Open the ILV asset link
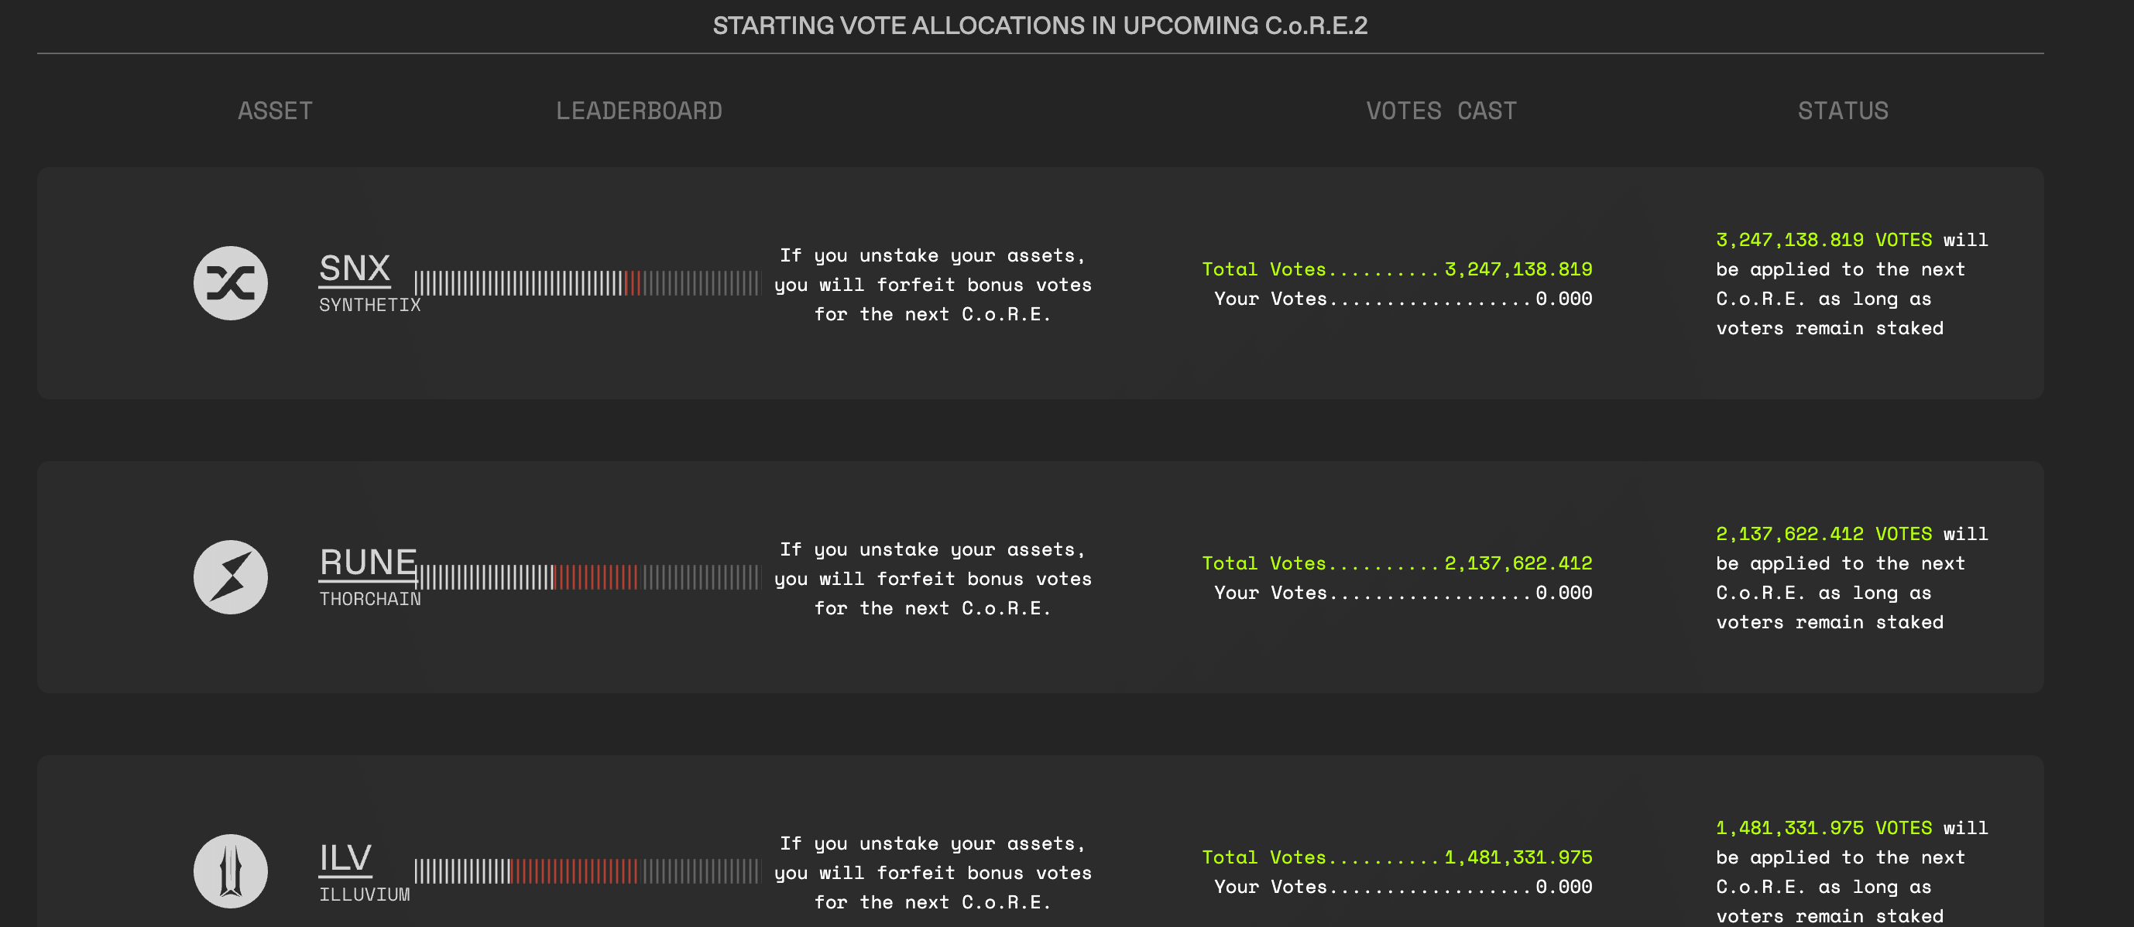The image size is (2134, 927). click(345, 858)
